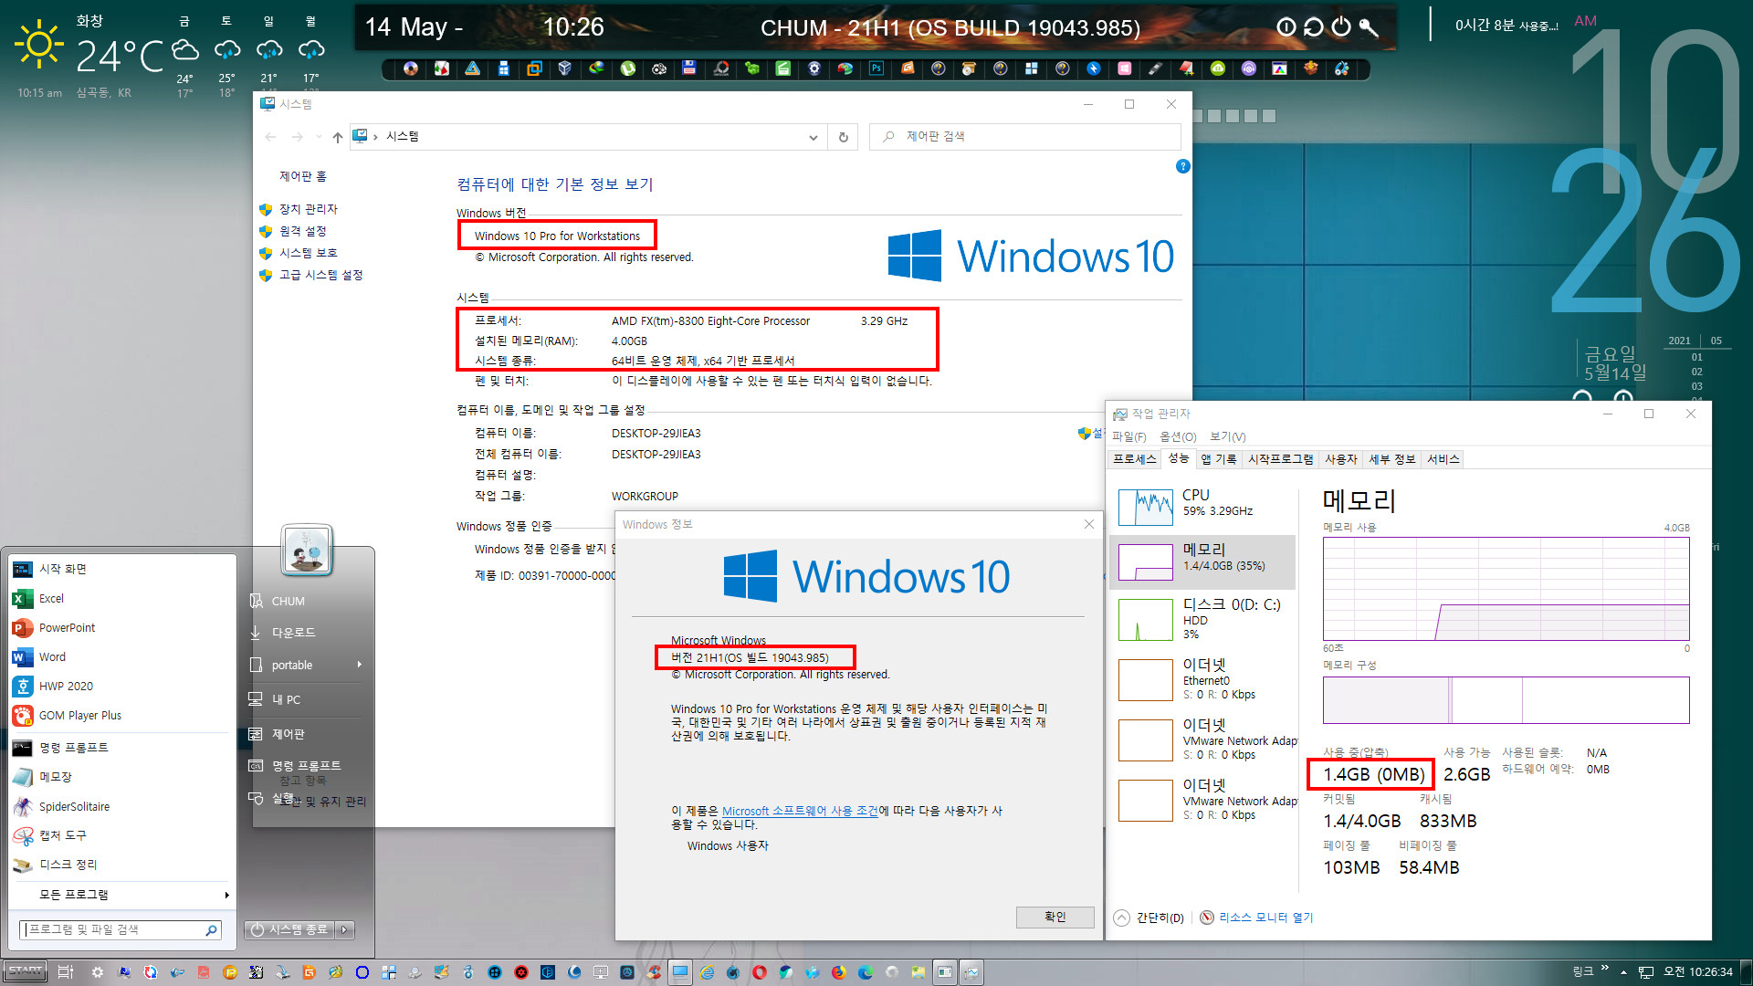The height and width of the screenshot is (986, 1753).
Task: Select 메모리 in performance list
Action: [x=1203, y=561]
